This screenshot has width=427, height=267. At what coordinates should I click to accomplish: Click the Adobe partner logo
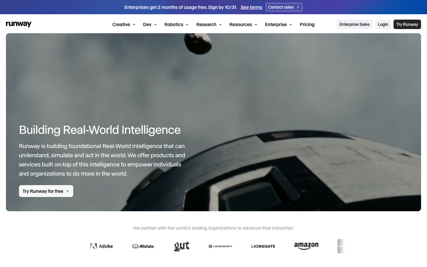(x=101, y=246)
